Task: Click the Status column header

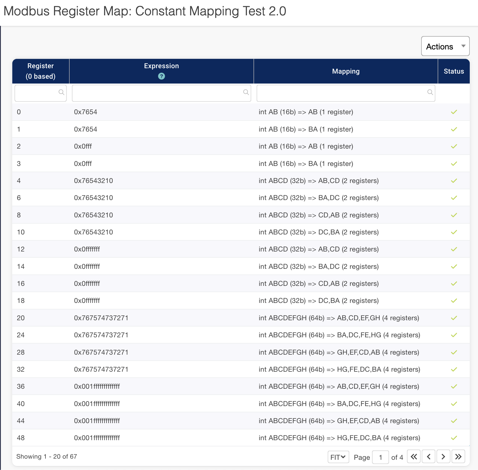Action: coord(454,71)
